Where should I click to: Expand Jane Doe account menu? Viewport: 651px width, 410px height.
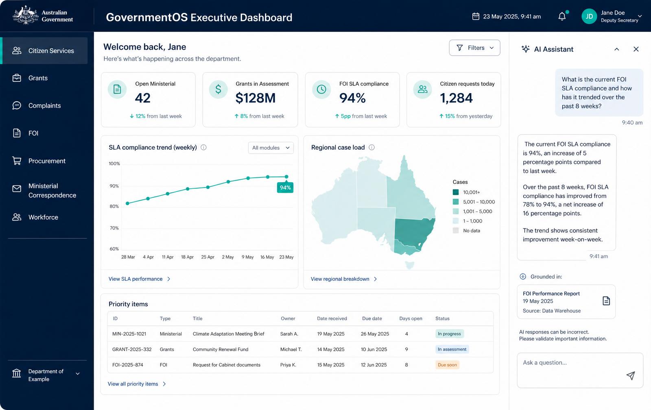click(640, 16)
